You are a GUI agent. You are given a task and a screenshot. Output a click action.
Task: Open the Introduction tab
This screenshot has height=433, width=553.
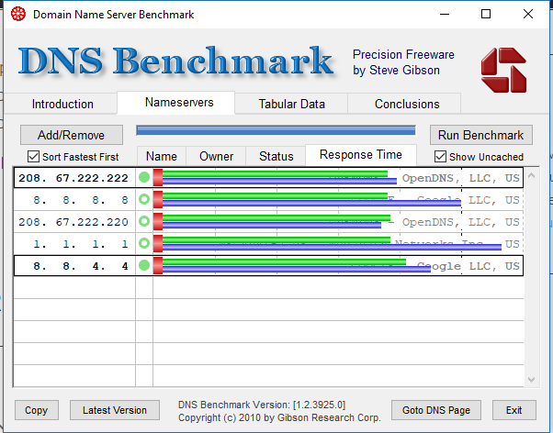pos(62,104)
